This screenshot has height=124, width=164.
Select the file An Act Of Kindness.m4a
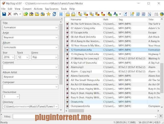point(85,85)
